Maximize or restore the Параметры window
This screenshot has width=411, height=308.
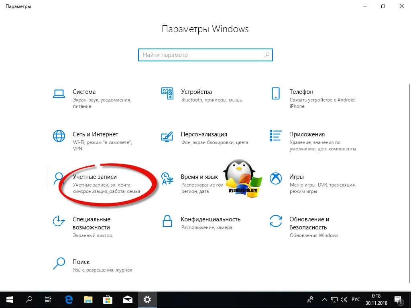[383, 6]
